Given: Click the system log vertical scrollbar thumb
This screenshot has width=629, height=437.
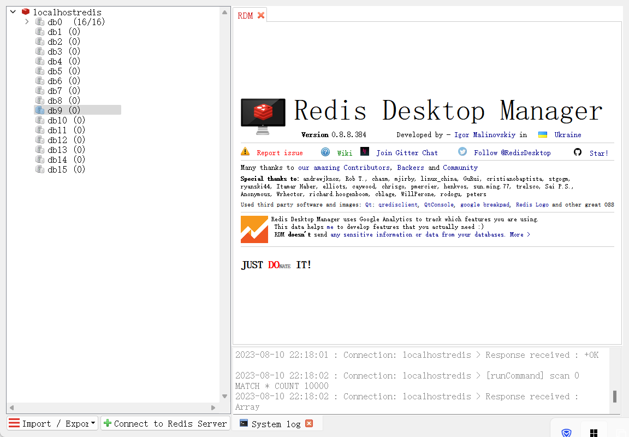Looking at the screenshot, I should 615,397.
